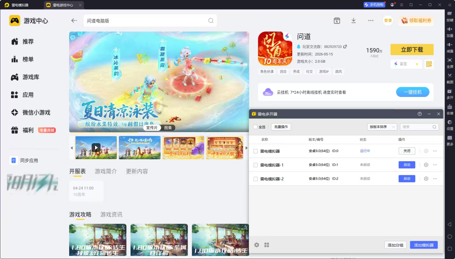Click the multi-opener 搜索 search field

419,127
